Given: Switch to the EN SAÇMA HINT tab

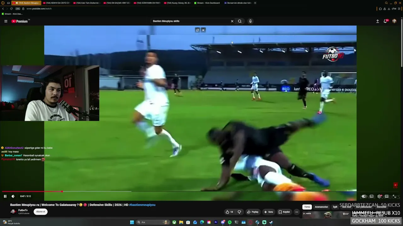Looking at the screenshot, I should (116, 3).
